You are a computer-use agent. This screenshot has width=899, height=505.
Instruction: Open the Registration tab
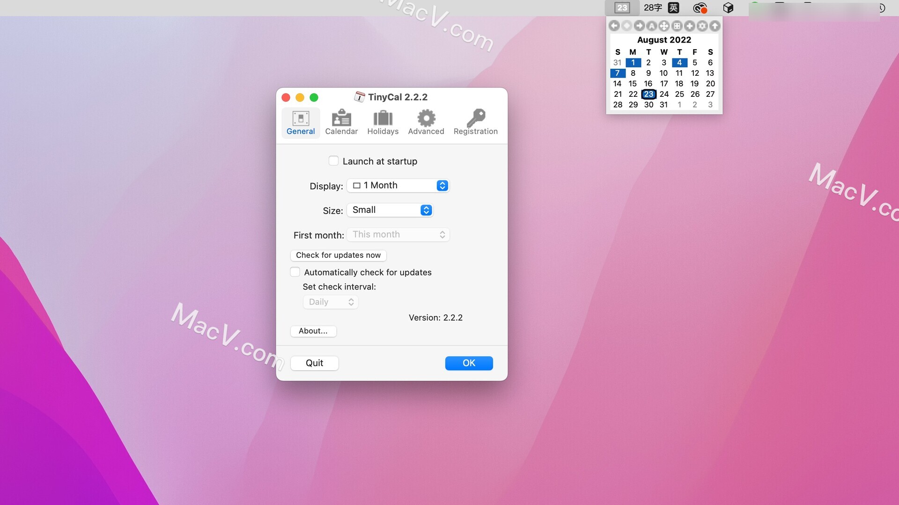476,123
